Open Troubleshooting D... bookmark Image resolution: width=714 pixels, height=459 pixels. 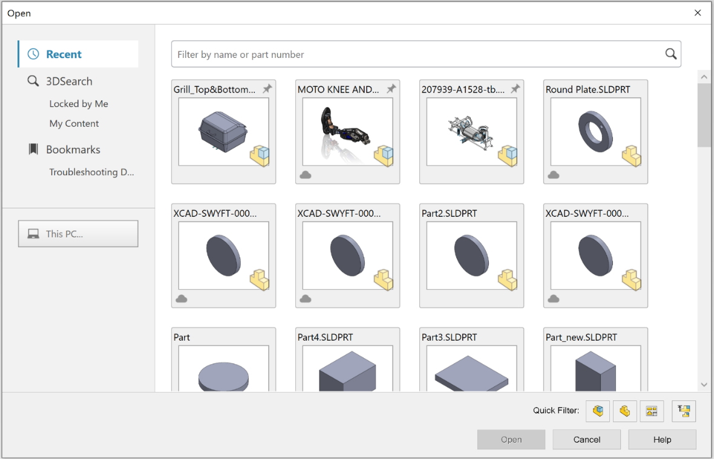[x=91, y=172]
